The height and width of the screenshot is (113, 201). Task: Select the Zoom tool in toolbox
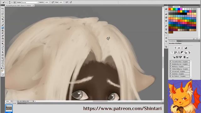(3, 66)
